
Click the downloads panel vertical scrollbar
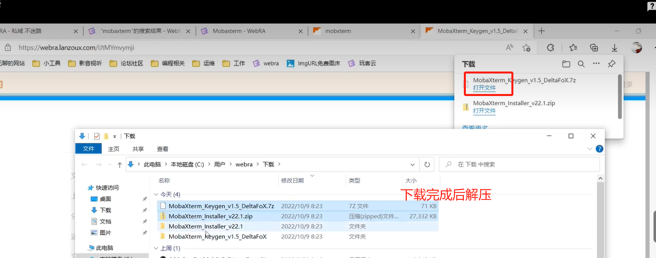pos(620,96)
